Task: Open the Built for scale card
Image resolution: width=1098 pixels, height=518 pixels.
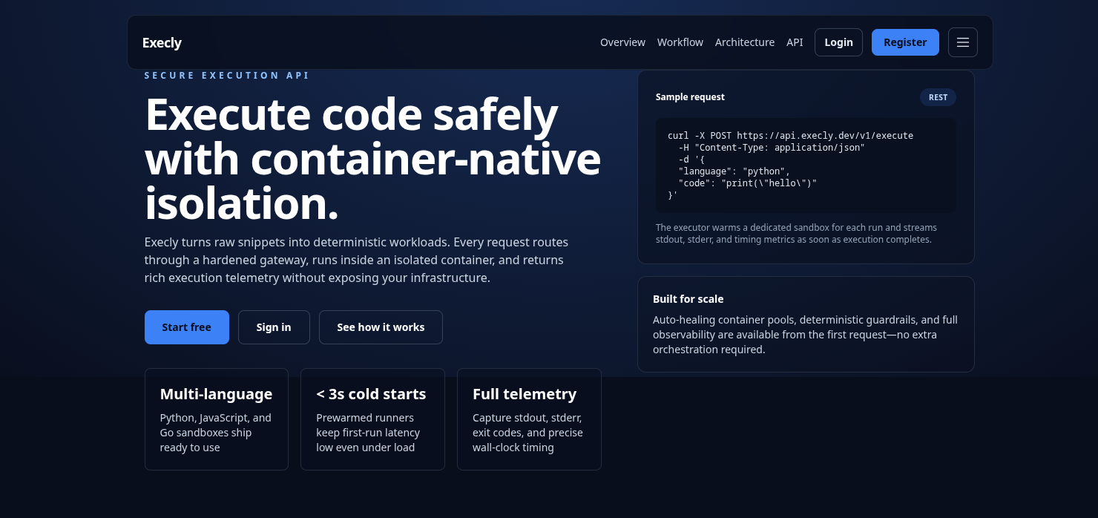Action: (806, 324)
